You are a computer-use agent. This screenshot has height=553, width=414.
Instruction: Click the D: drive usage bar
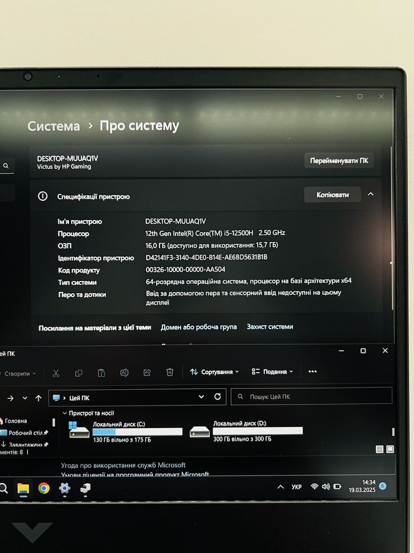tap(258, 431)
